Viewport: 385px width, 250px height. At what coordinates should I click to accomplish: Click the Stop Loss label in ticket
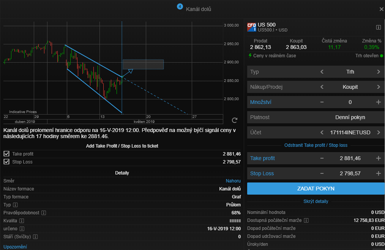click(262, 173)
